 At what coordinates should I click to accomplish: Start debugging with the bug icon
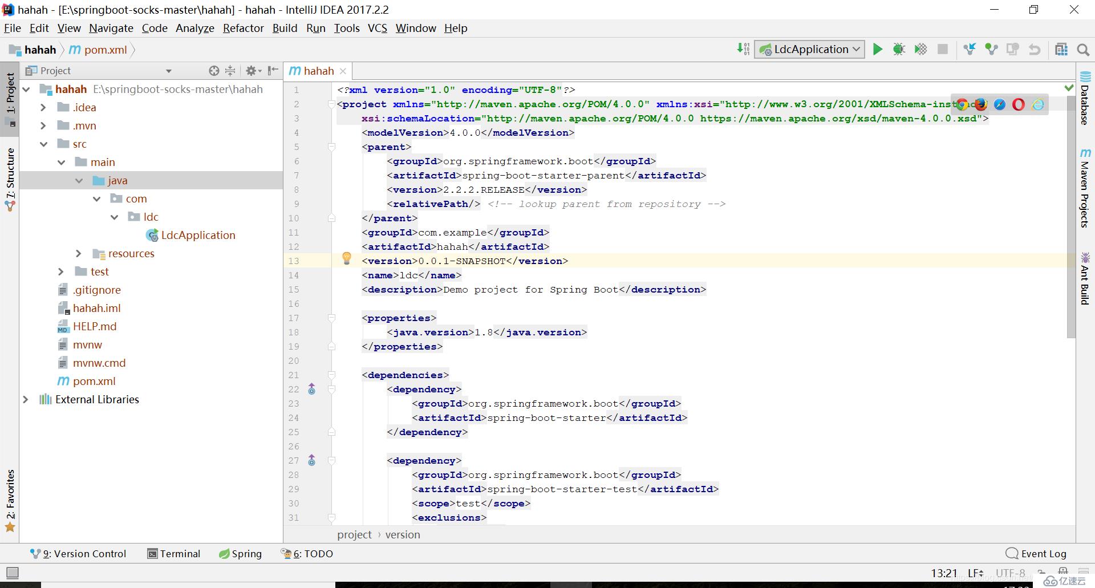point(899,50)
